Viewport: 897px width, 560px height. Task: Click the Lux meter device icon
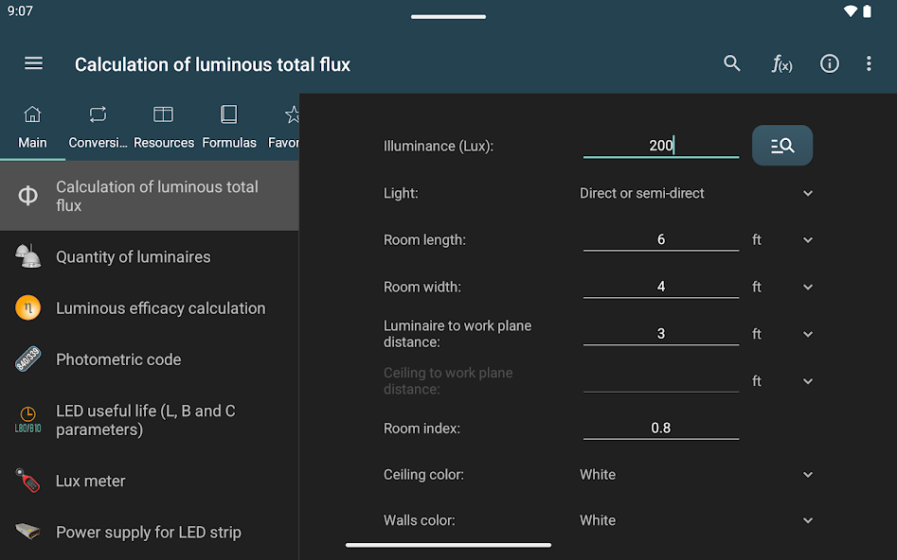(x=28, y=481)
